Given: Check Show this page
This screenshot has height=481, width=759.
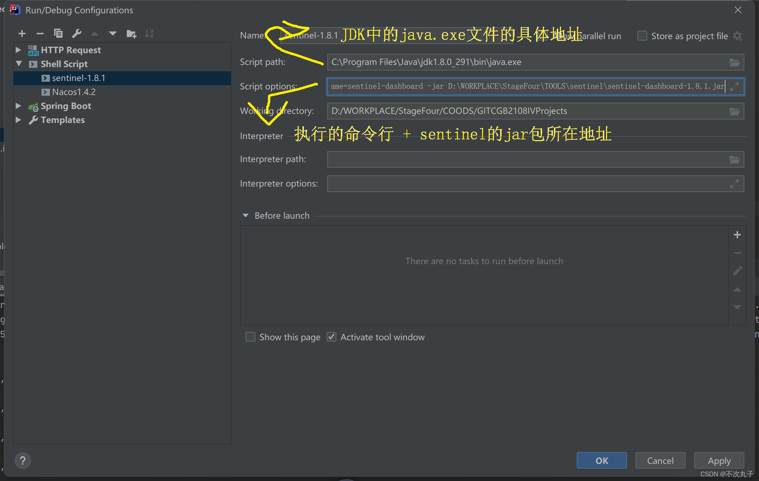Looking at the screenshot, I should point(250,337).
